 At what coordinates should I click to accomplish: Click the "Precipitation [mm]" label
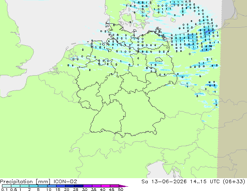click(25, 182)
